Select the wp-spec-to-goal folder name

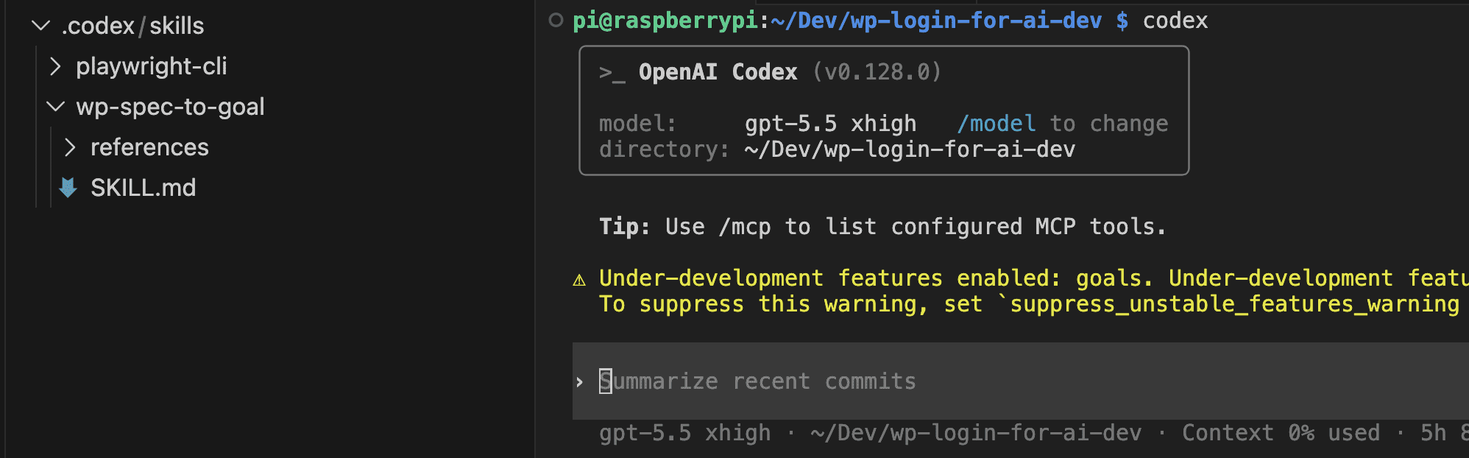click(170, 107)
